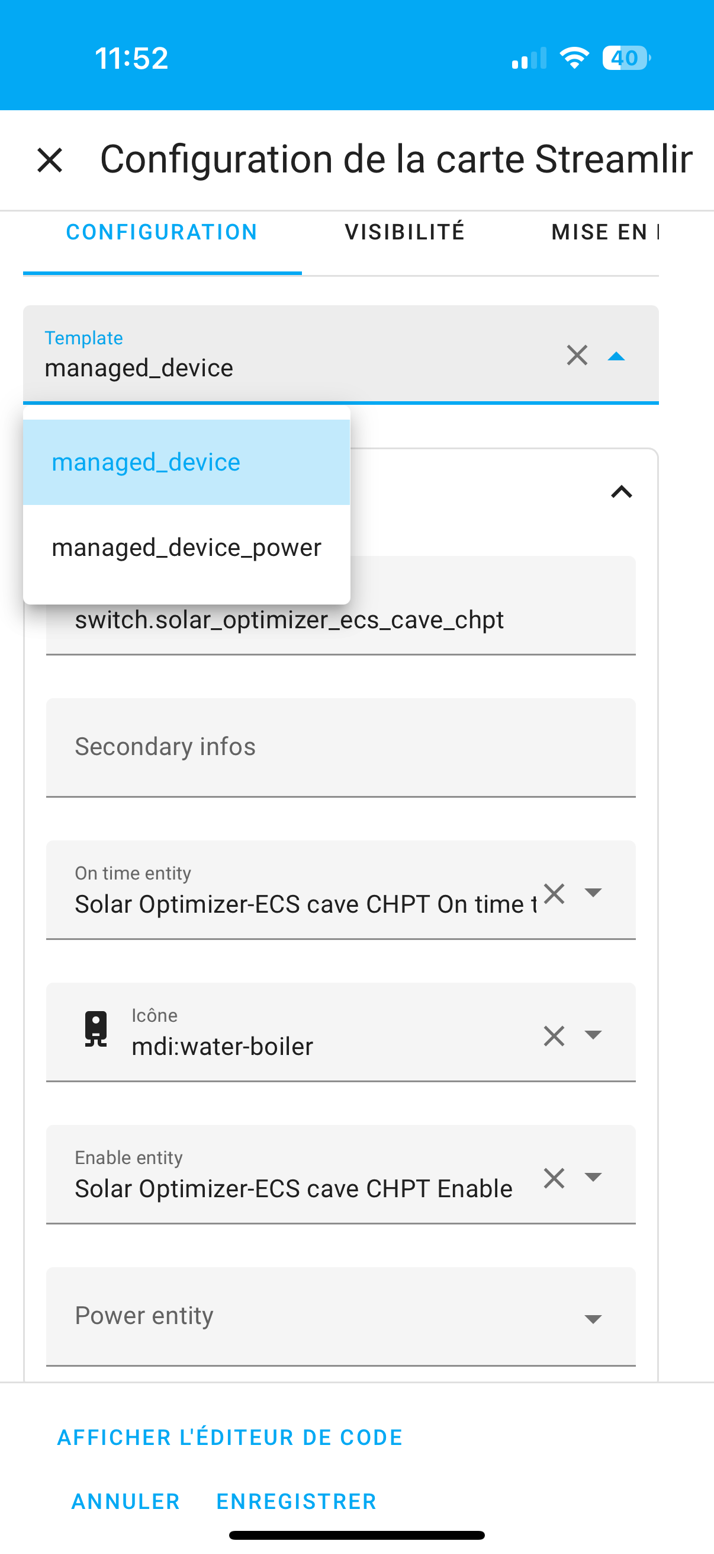Clear the Template field value
The width and height of the screenshot is (714, 1554).
click(x=577, y=356)
